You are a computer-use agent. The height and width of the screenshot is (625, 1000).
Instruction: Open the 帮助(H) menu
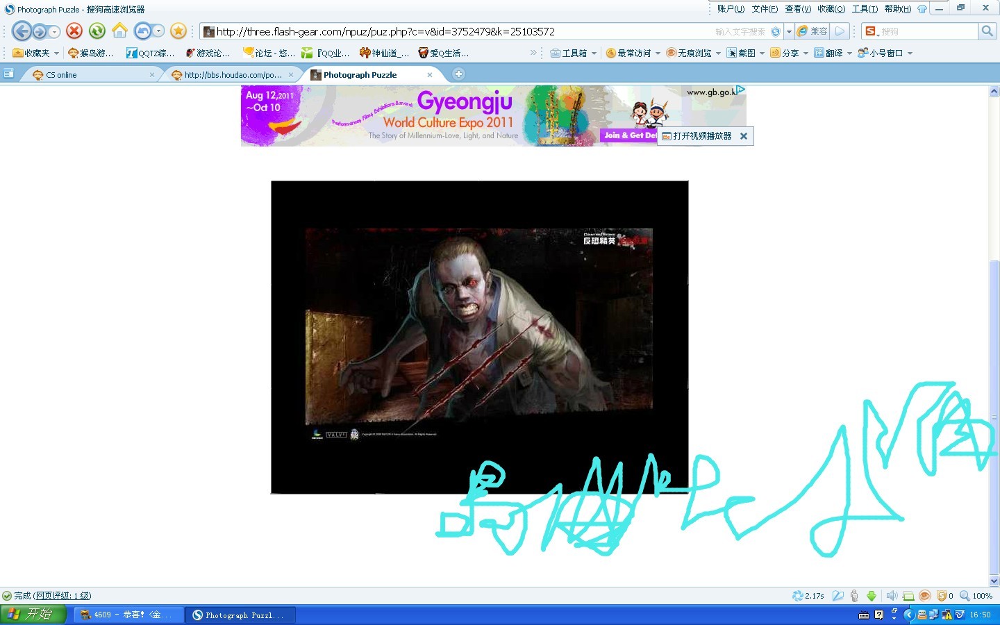[x=898, y=9]
